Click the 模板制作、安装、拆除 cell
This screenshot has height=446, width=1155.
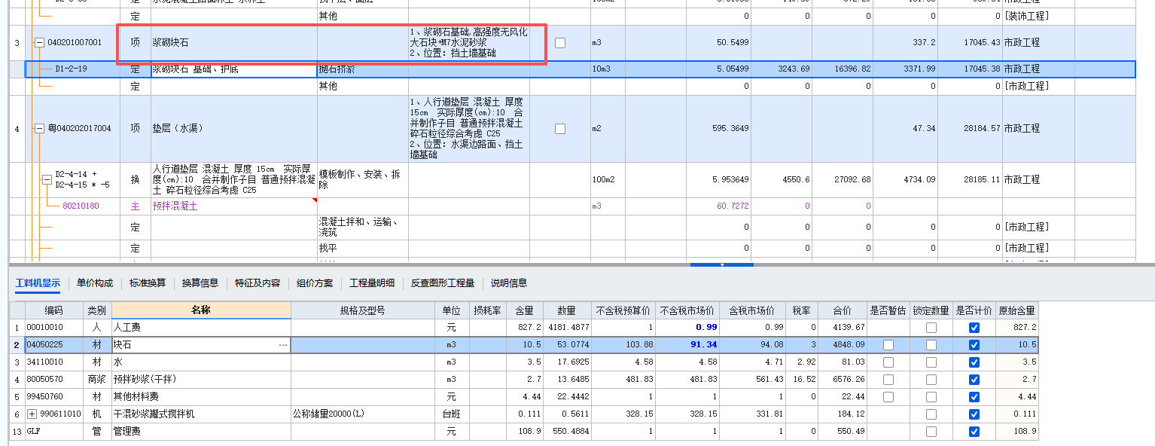[363, 180]
